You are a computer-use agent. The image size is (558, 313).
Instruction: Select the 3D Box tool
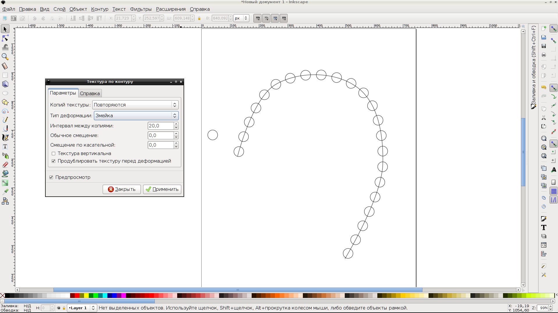coord(5,84)
